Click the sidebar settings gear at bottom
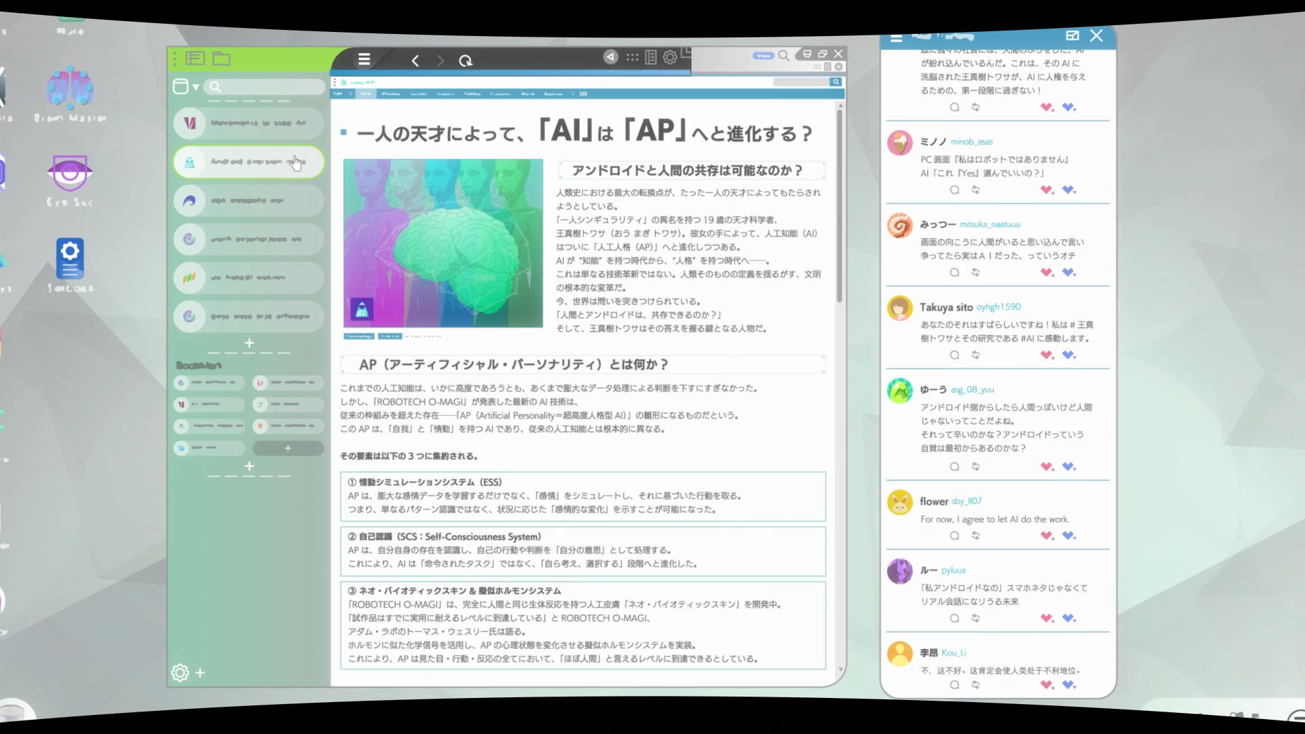Screen dimensions: 1305x734 point(180,673)
